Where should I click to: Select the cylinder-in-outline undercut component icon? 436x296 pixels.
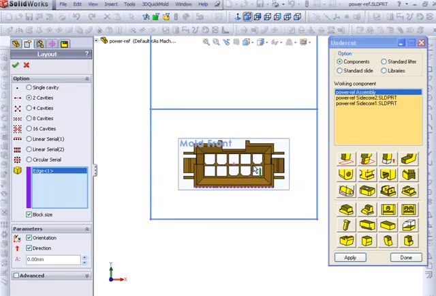(x=346, y=191)
